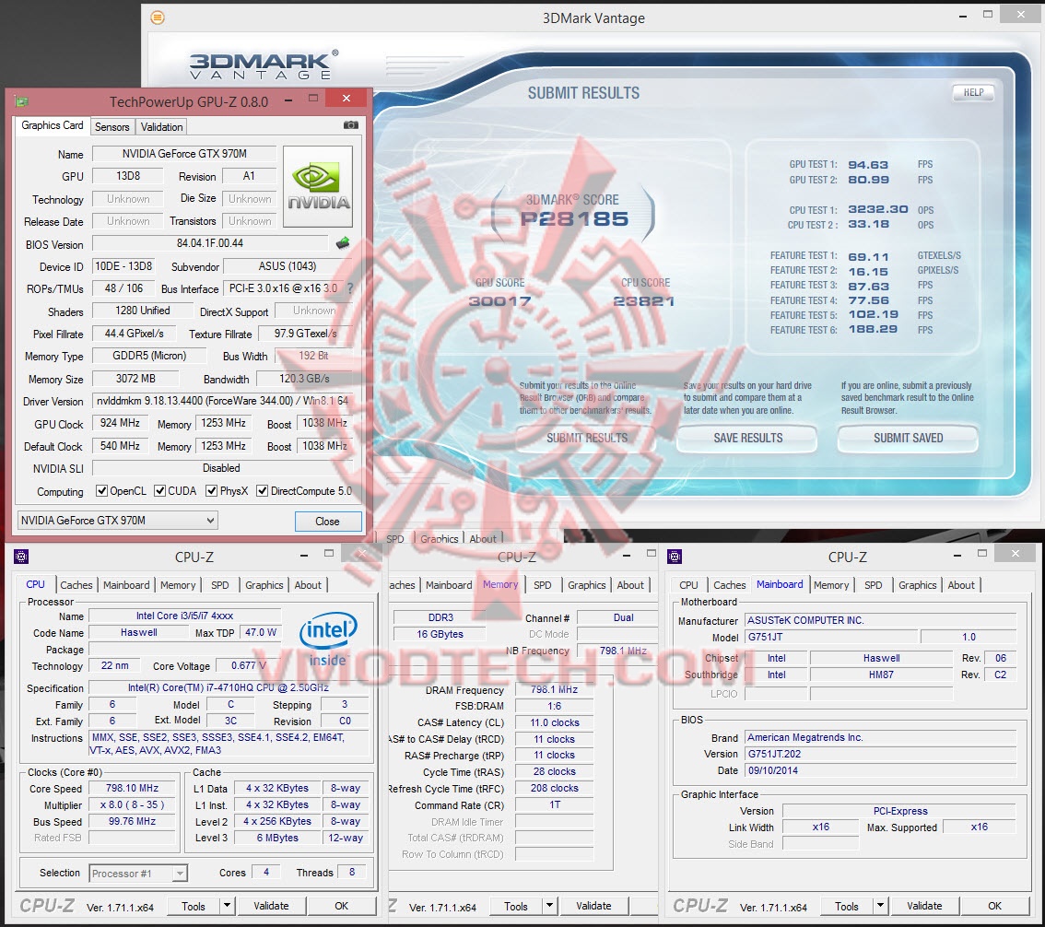The image size is (1045, 927).
Task: Click the Intel inside logo in CPU-Z
Action: [x=328, y=640]
